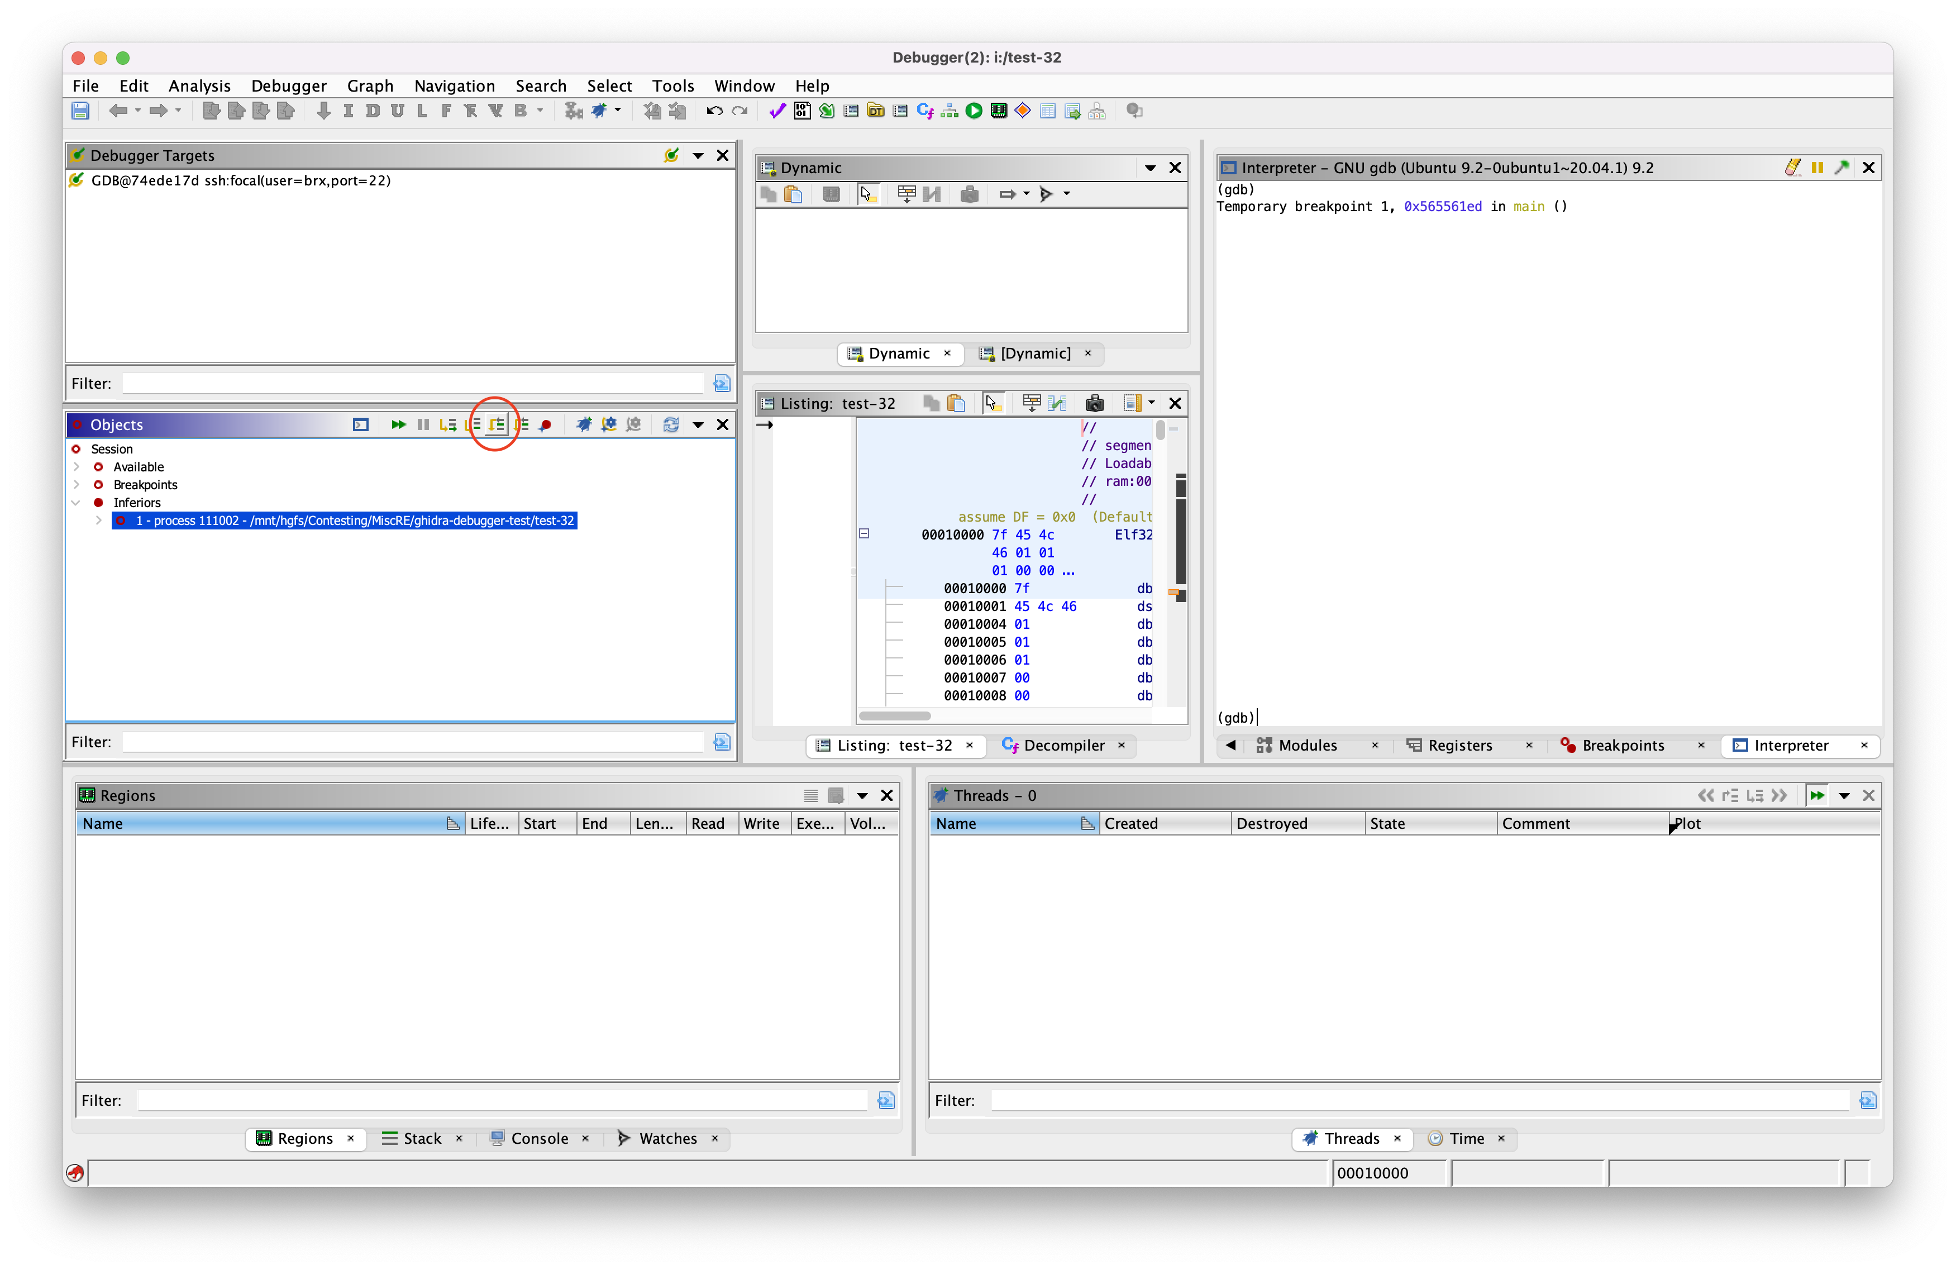This screenshot has height=1270, width=1956.
Task: Click inside the Objects filter field
Action: [411, 741]
